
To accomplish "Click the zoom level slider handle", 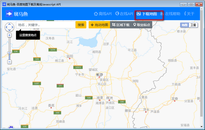I will pyautogui.click(x=9, y=53).
